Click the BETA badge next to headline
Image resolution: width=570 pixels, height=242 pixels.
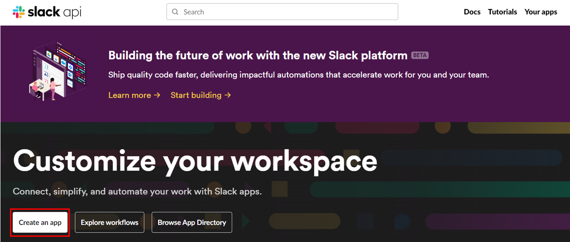420,55
